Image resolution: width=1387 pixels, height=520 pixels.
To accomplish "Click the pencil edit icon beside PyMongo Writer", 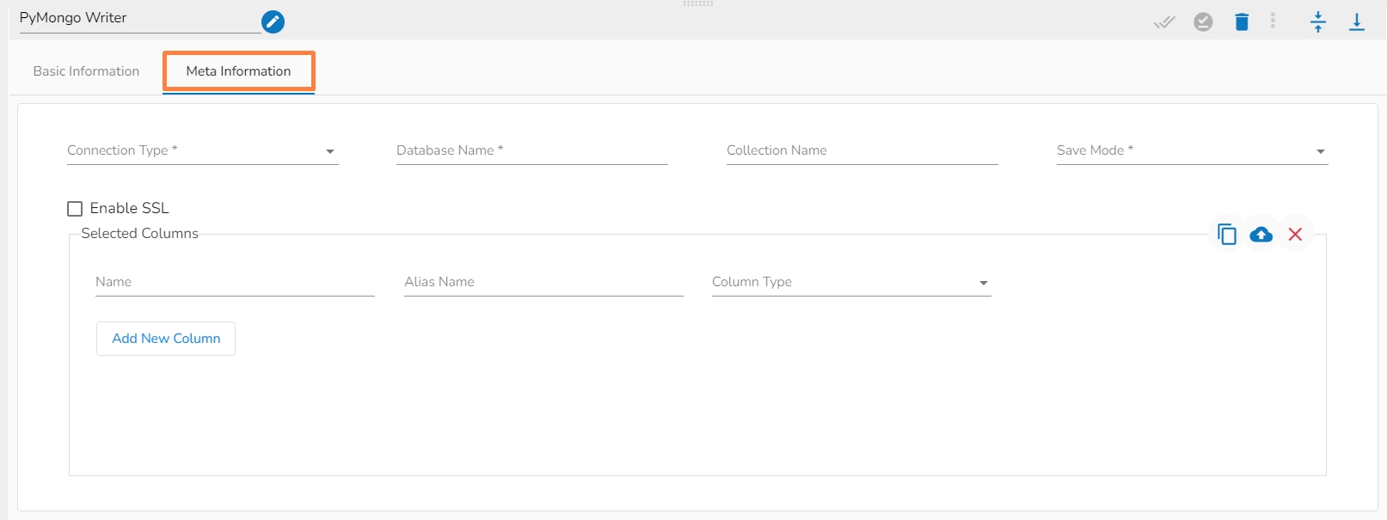I will pos(273,22).
